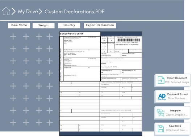
Task: Expand chevron after My Drive
Action: (x=41, y=12)
